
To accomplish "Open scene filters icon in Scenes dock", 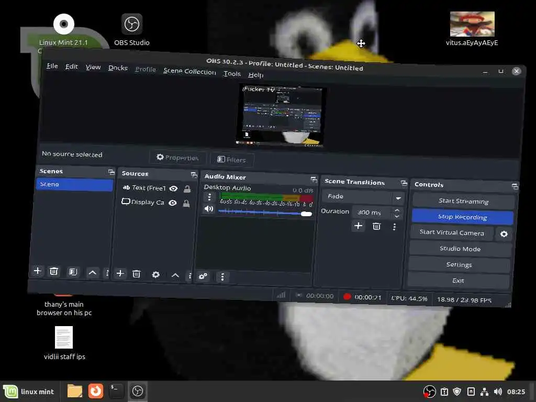I will click(x=73, y=272).
